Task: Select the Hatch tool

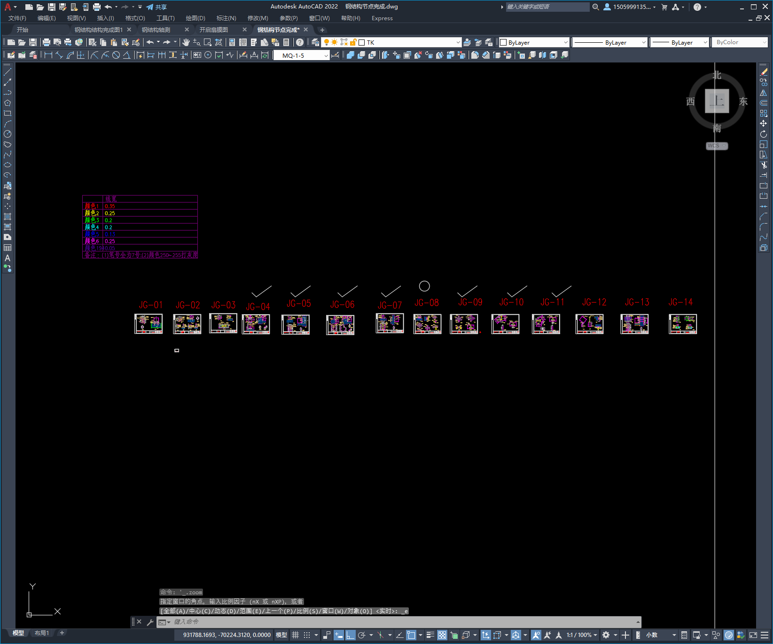Action: [x=8, y=217]
